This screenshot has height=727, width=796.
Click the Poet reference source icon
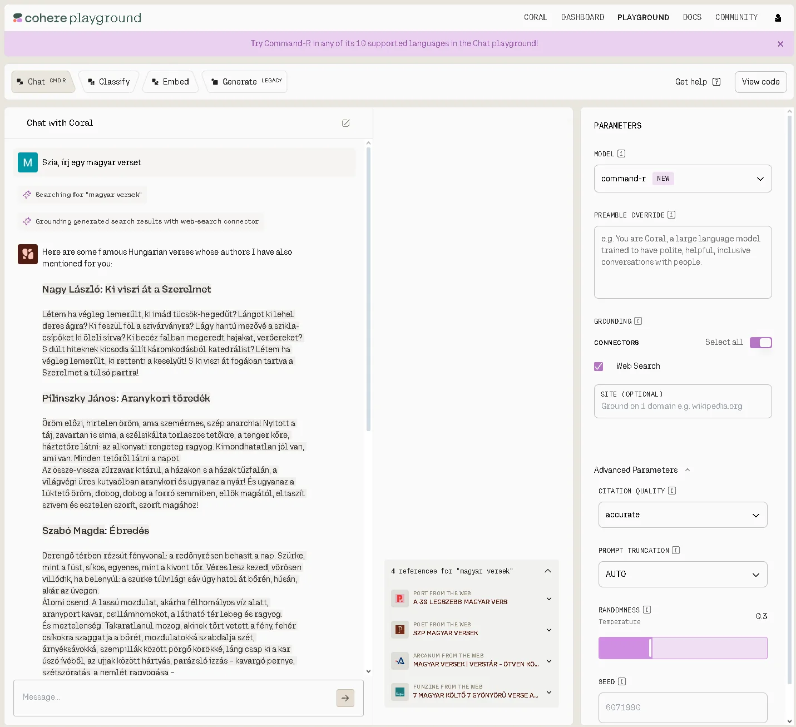(x=400, y=630)
